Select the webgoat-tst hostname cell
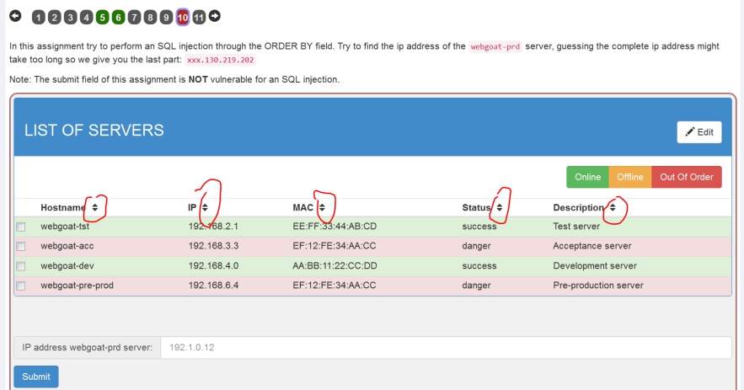Screen dimensions: 744x390 tap(65, 227)
